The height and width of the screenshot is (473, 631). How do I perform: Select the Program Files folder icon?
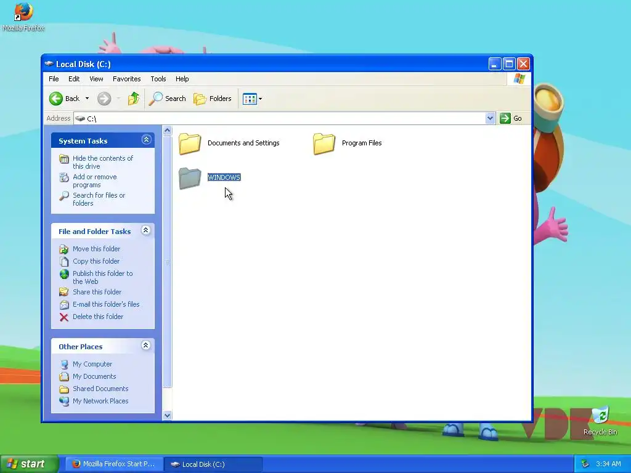point(324,143)
